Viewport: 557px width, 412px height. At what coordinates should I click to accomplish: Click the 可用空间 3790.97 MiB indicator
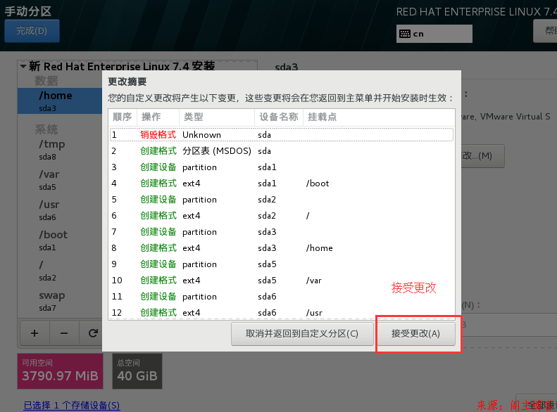point(61,371)
